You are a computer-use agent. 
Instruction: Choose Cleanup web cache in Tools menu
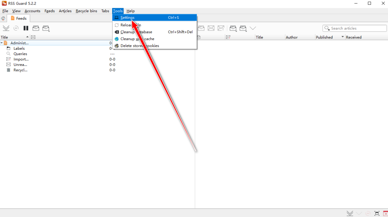[x=155, y=39]
